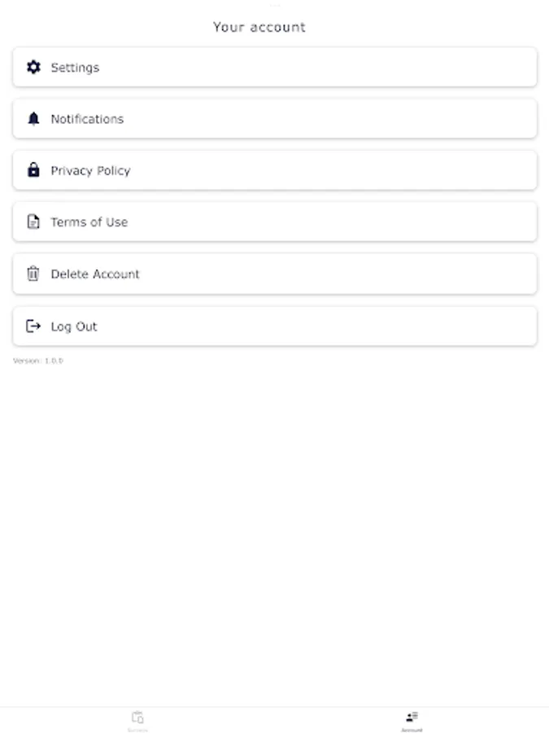
Task: Select the Terms of Use document icon
Action: [x=33, y=222]
